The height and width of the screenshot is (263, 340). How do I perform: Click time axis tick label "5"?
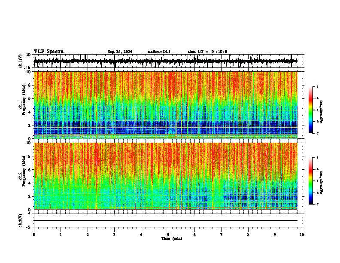pos(168,235)
